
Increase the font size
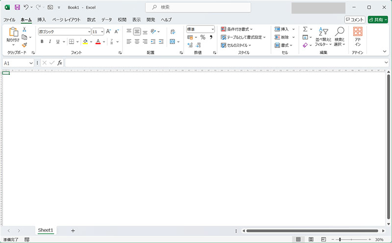(x=108, y=31)
